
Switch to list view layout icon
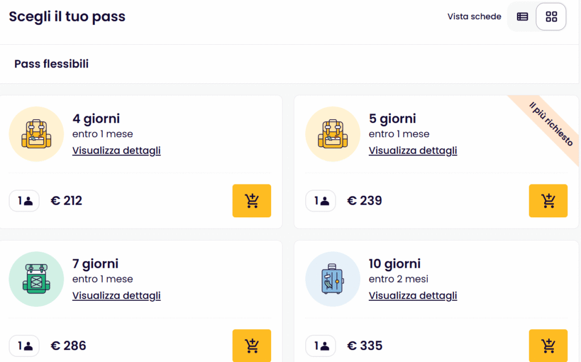click(522, 16)
